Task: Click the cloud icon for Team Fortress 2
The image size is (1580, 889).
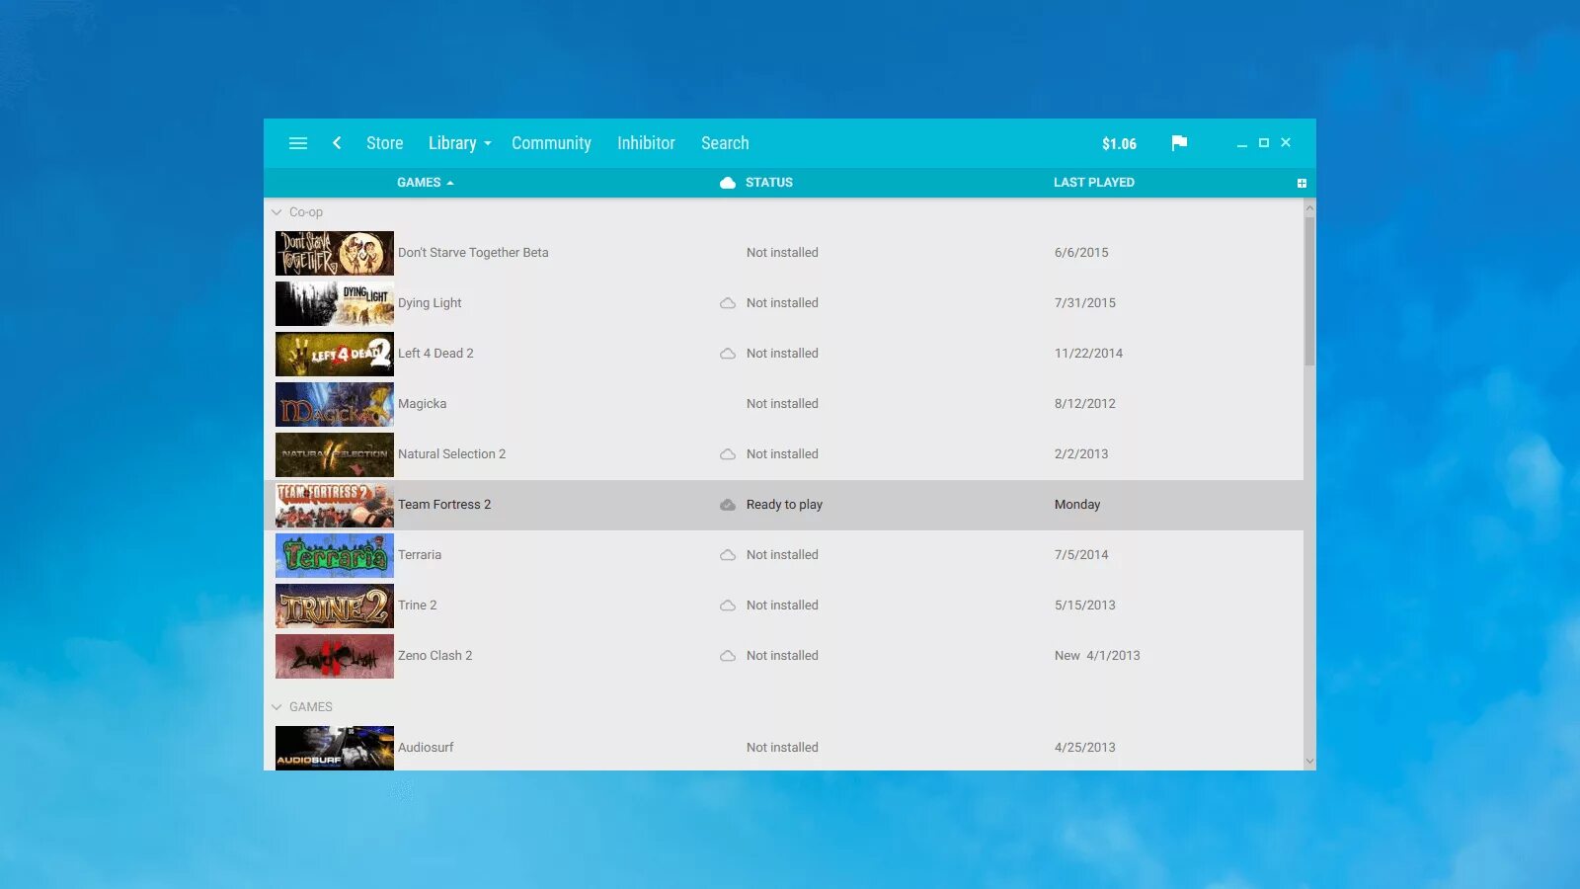Action: click(728, 505)
